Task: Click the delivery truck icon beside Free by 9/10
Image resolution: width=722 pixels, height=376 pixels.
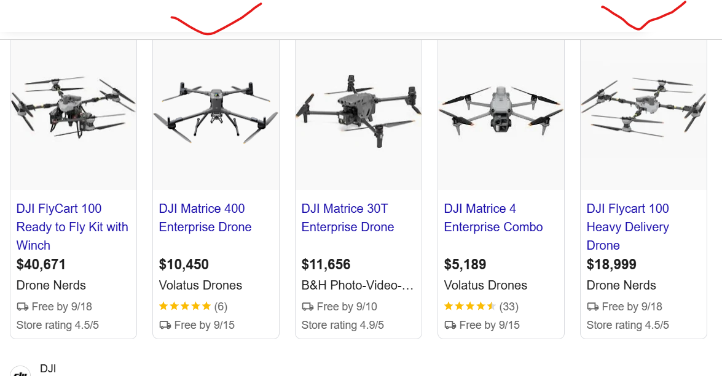Action: click(x=308, y=307)
